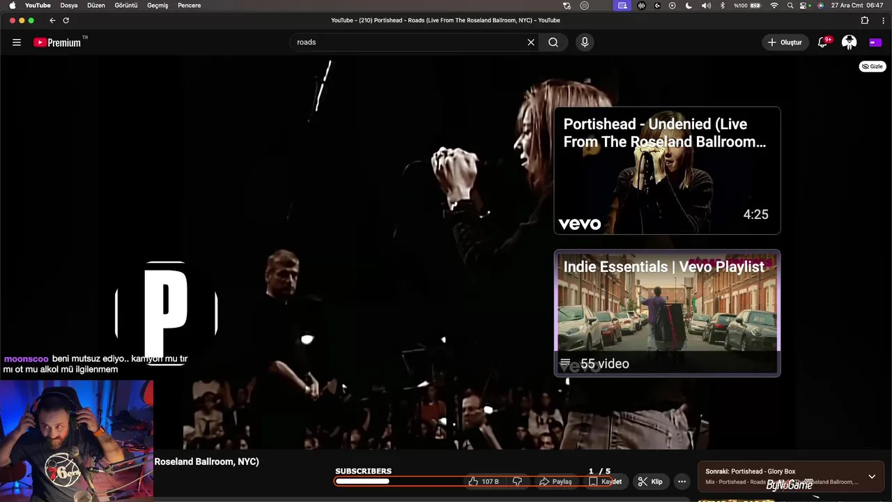The height and width of the screenshot is (502, 892).
Task: Click the video title text Roseland Ballroom, NYC)
Action: (x=206, y=462)
